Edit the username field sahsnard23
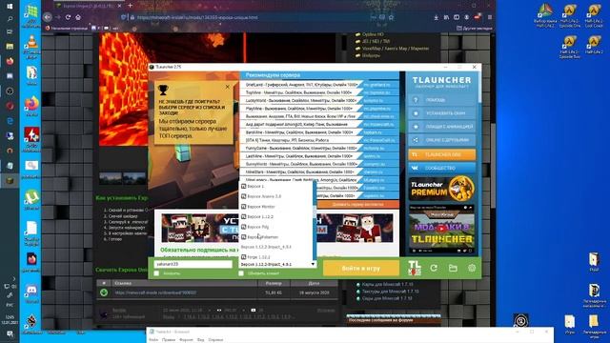The image size is (610, 343). tap(193, 264)
